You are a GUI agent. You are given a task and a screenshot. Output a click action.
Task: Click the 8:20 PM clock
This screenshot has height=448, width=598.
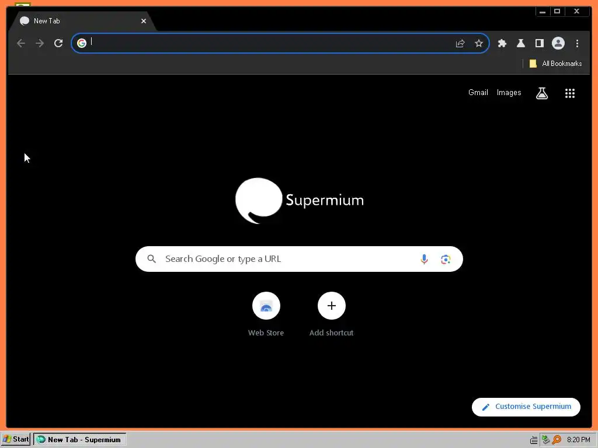579,440
